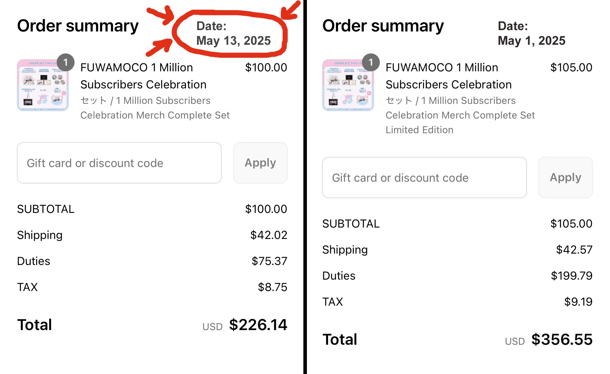
Task: Click the circled date May 13, 2025
Action: (233, 41)
